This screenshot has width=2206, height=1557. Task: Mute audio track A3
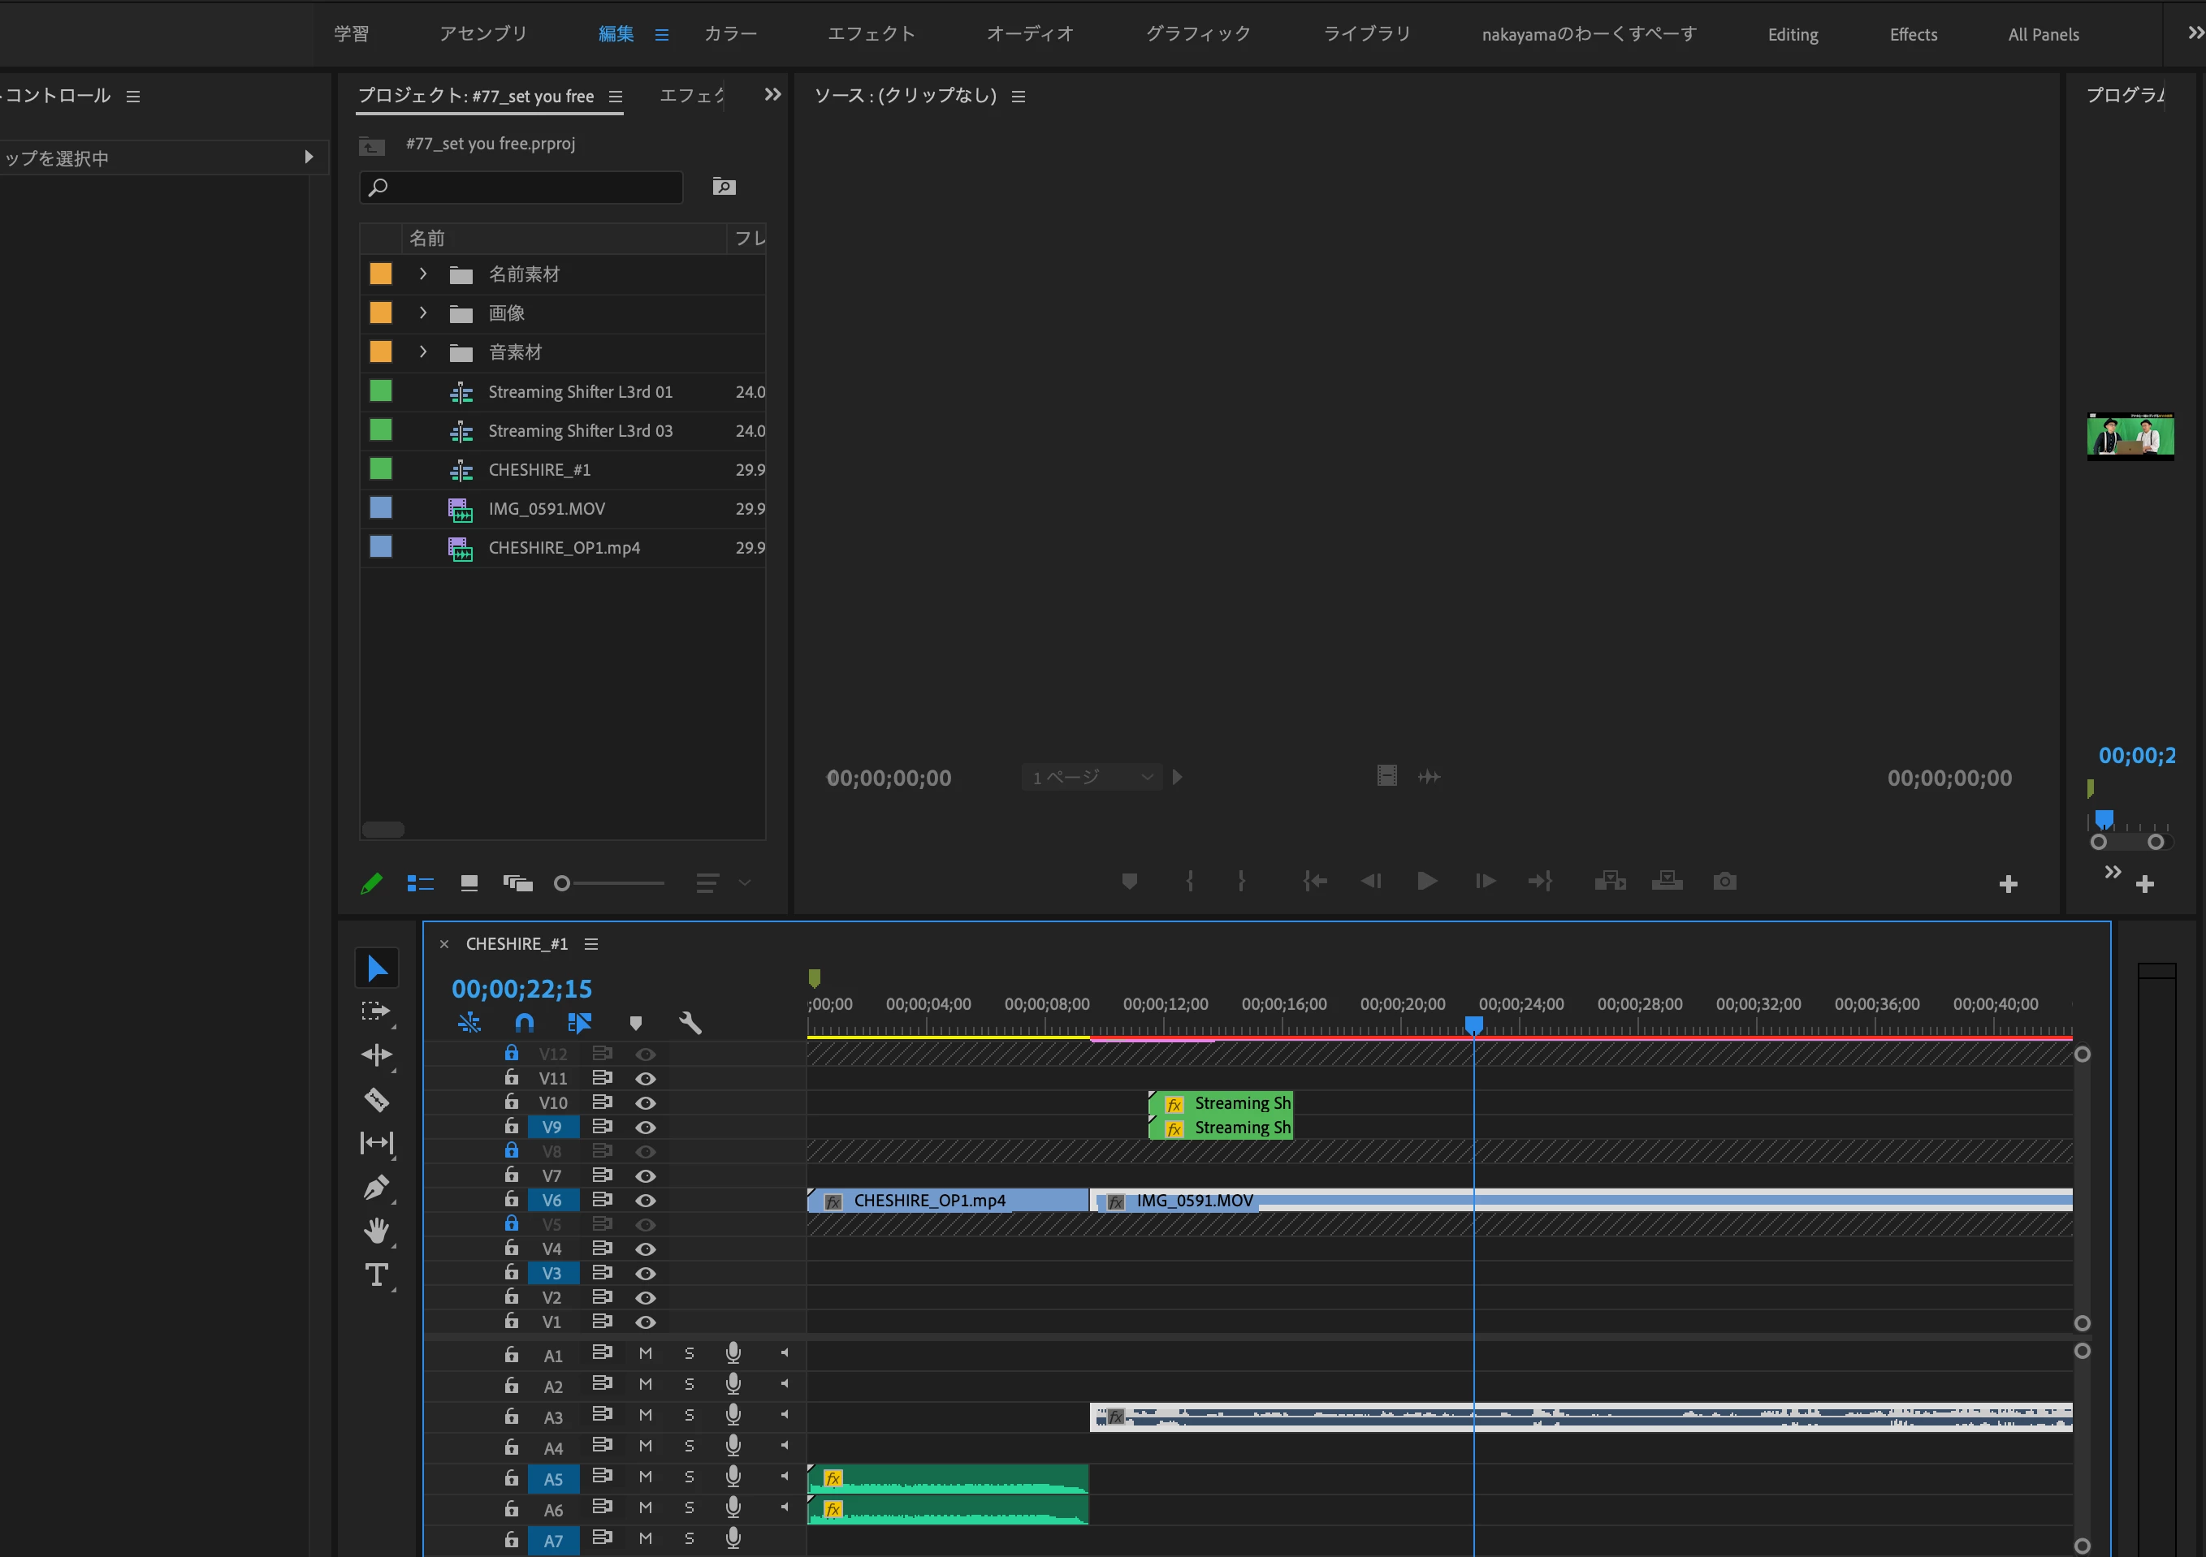point(646,1415)
